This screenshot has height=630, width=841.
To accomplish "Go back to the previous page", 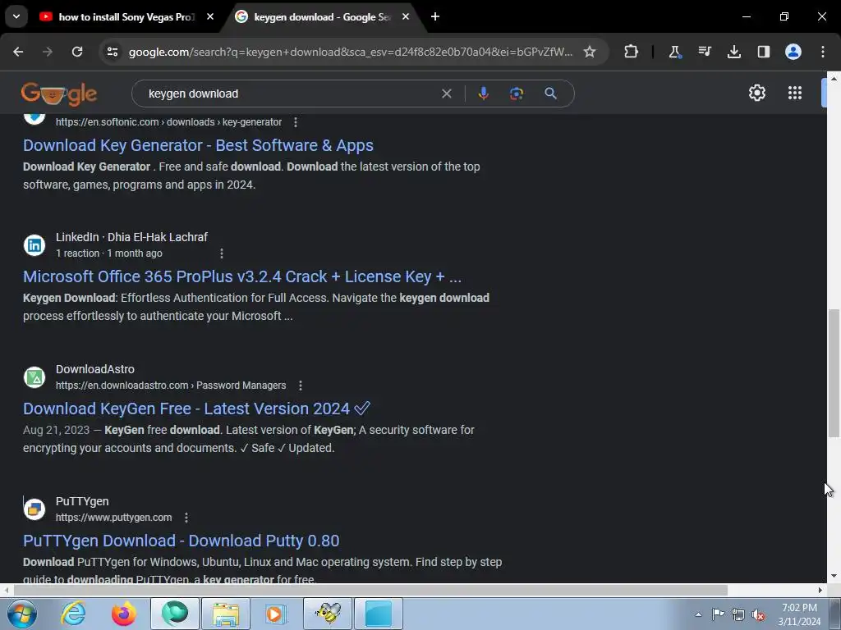I will [18, 52].
